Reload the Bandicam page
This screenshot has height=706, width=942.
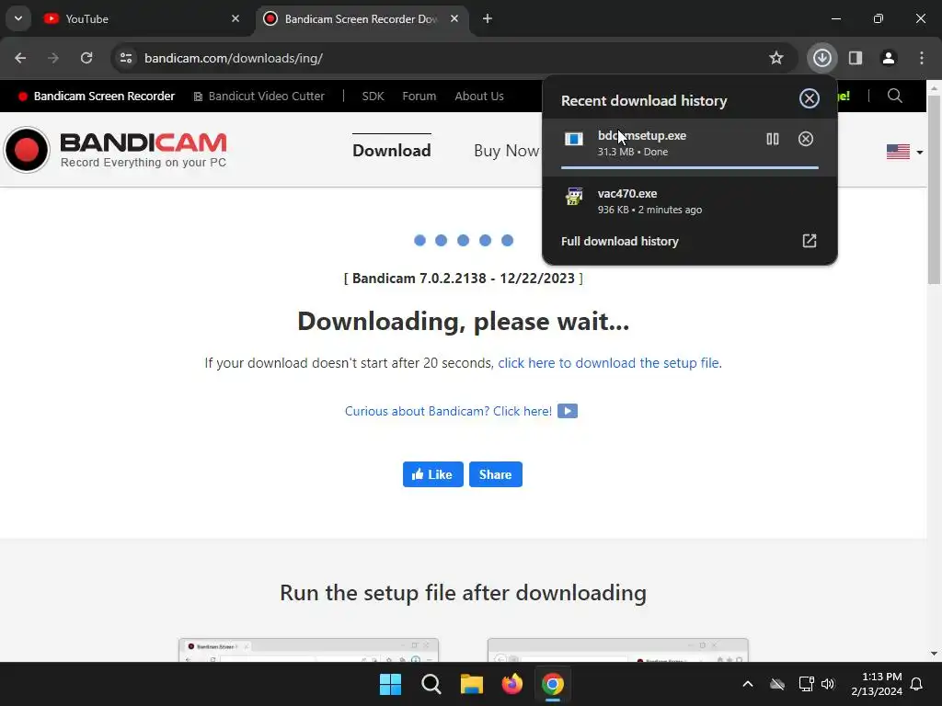click(86, 58)
